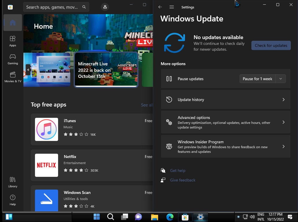Switch to the Apps tab in Store
Screen dimensions: 298x222
(13, 41)
